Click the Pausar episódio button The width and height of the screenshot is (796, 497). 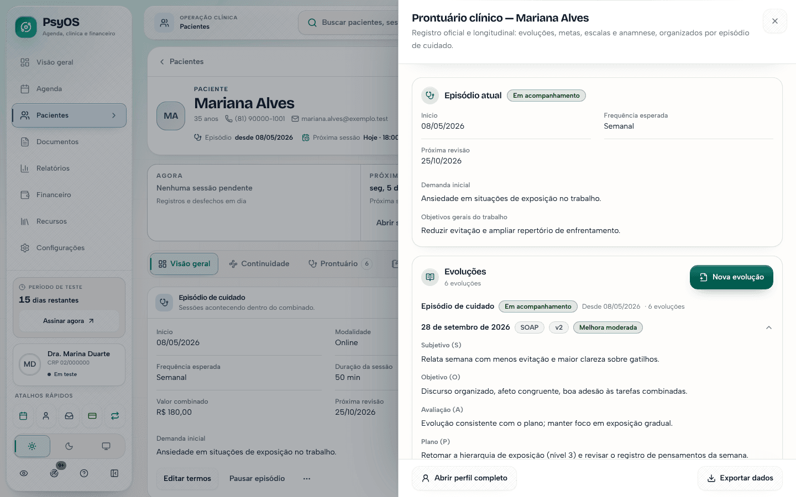[257, 478]
